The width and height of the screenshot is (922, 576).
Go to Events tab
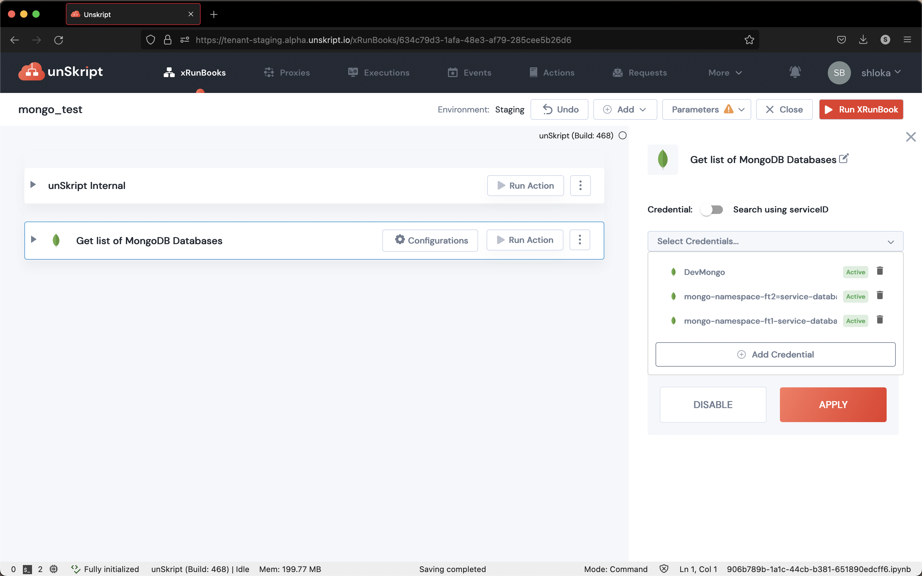pos(469,73)
